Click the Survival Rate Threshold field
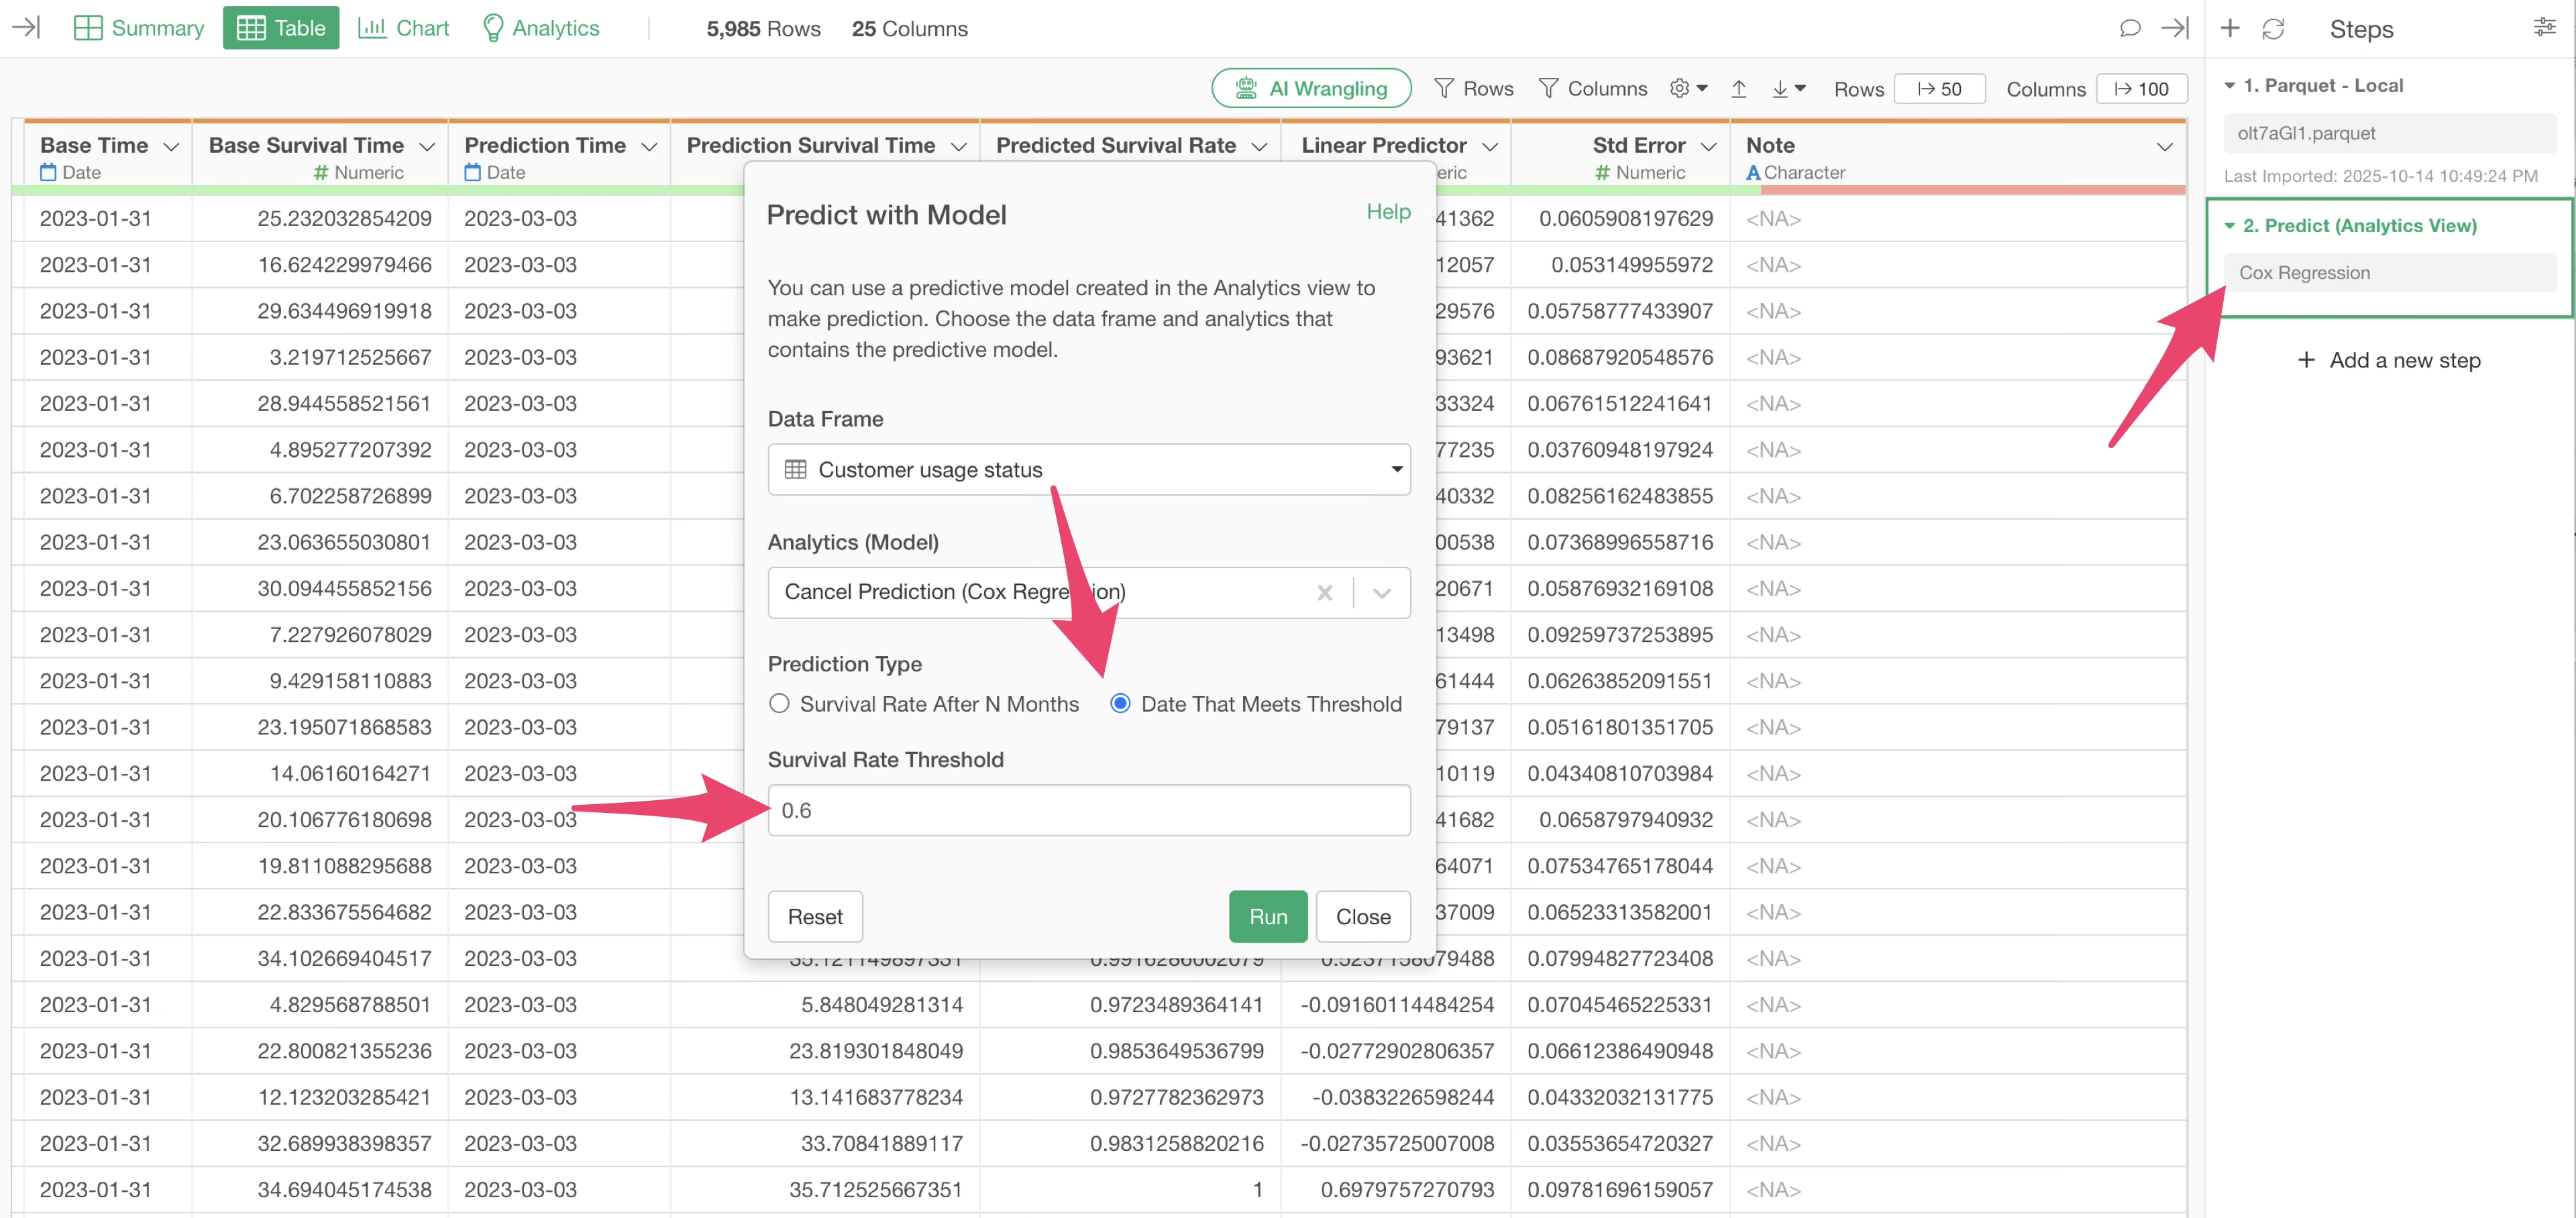This screenshot has height=1218, width=2576. pyautogui.click(x=1088, y=810)
